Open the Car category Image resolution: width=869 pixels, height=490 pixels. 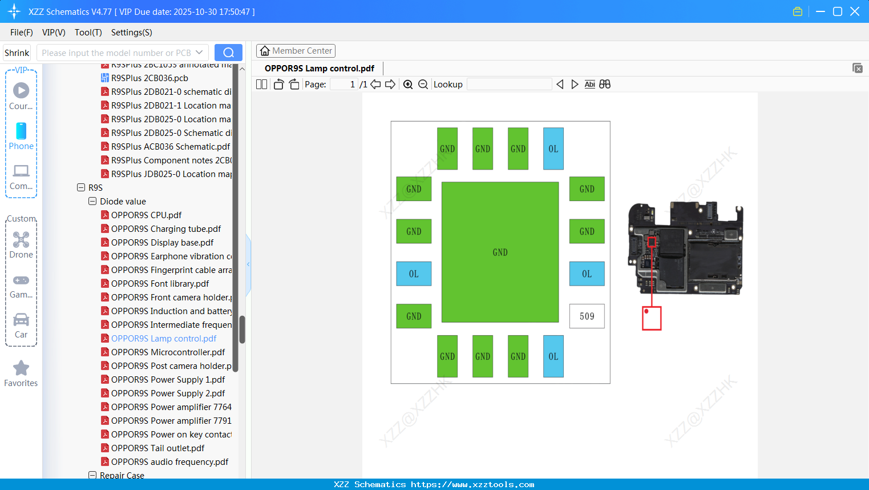21,326
